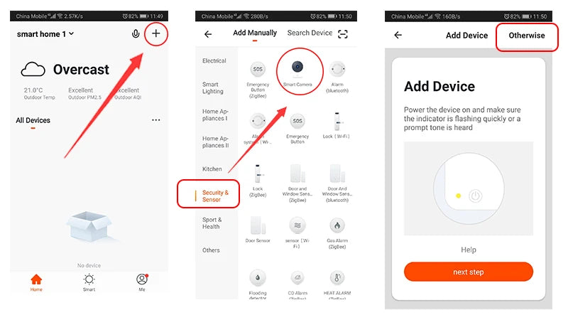Open the scan QR code icon
The width and height of the screenshot is (568, 320).
343,34
